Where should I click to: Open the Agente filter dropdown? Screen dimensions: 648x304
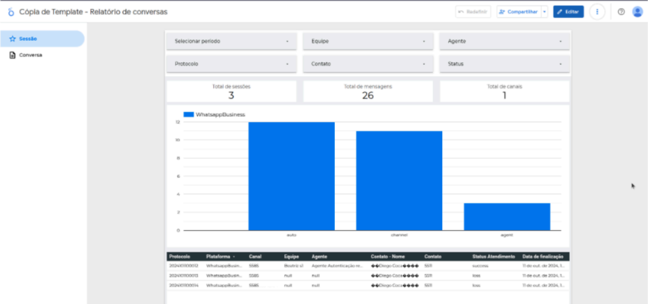tap(504, 41)
